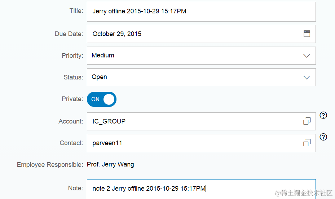Expand the Status dropdown arrow

[307, 77]
